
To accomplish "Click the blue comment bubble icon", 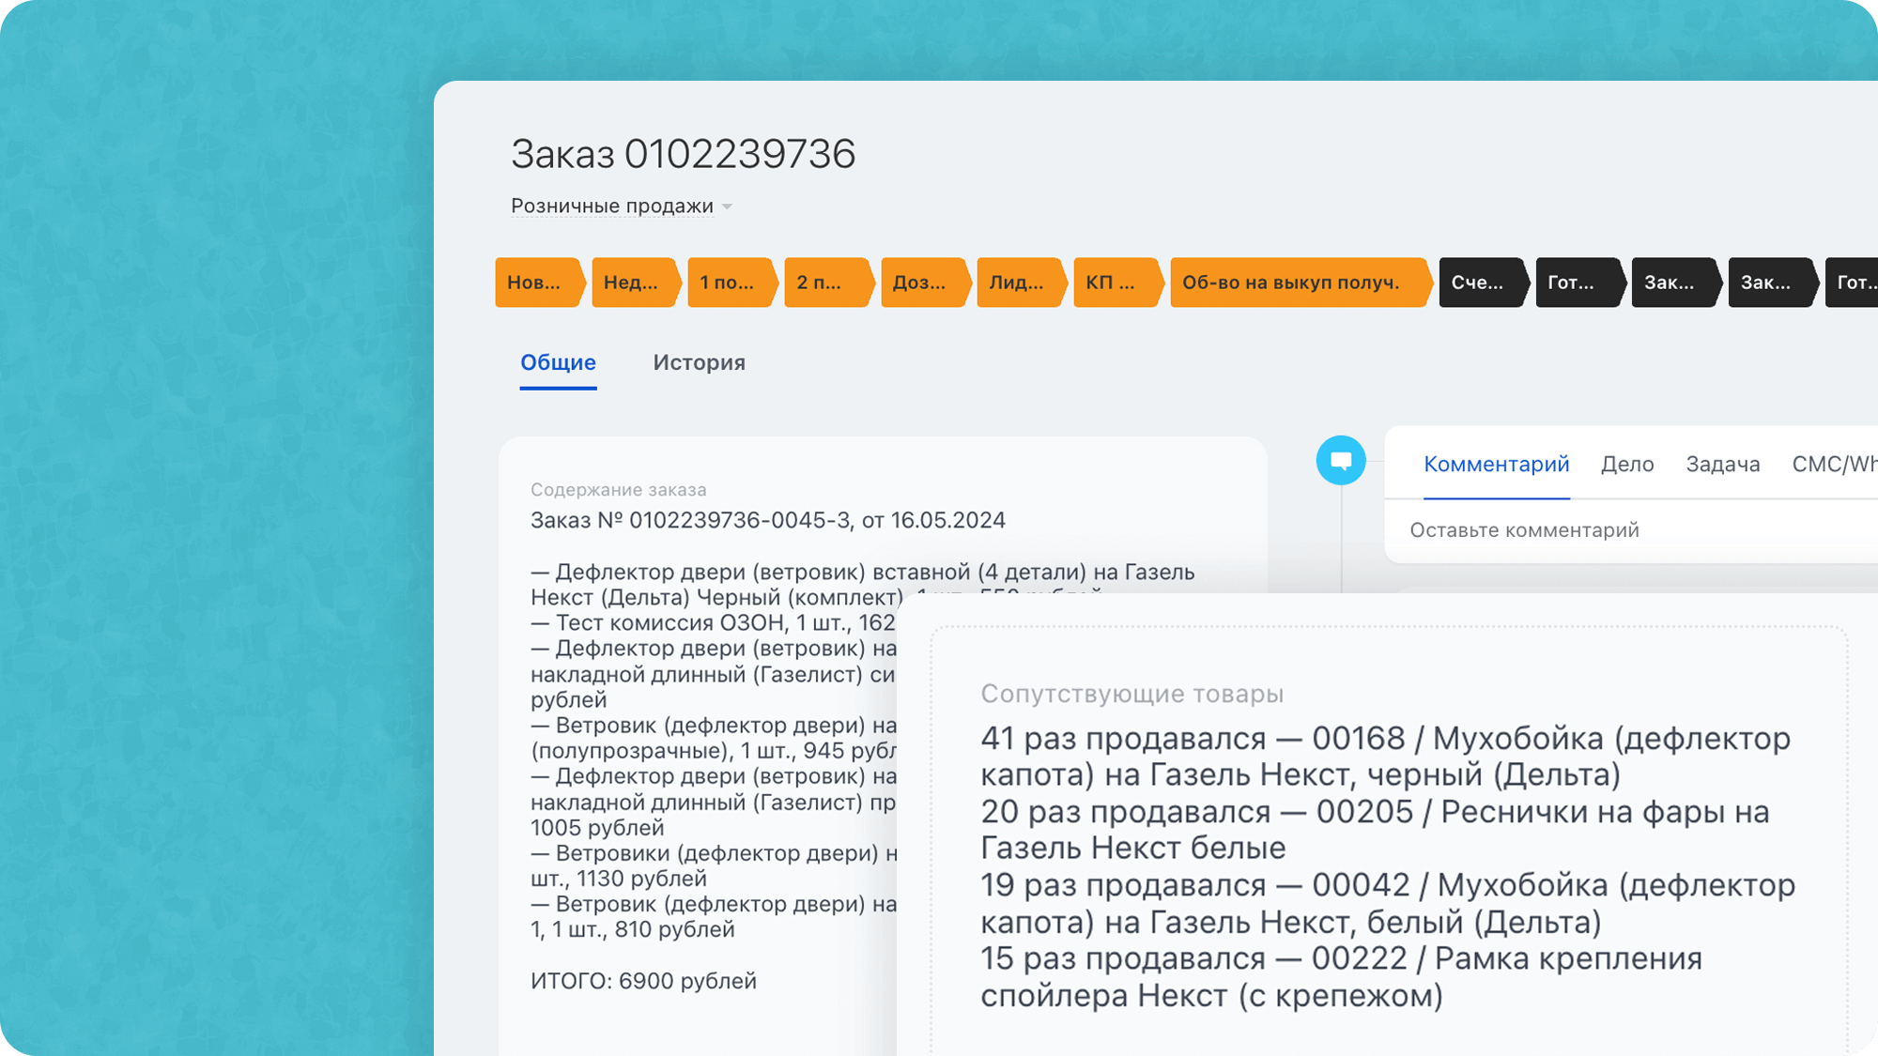I will (1341, 461).
